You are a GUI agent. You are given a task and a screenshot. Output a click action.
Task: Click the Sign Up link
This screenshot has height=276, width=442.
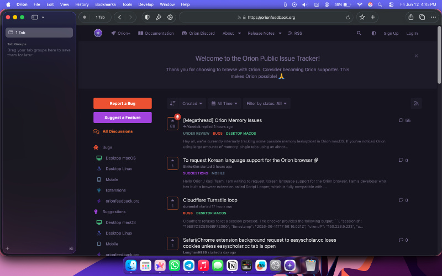tap(391, 33)
